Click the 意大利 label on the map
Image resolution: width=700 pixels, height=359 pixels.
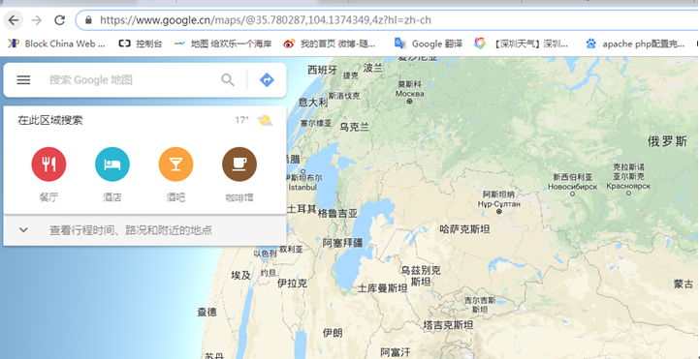313,103
